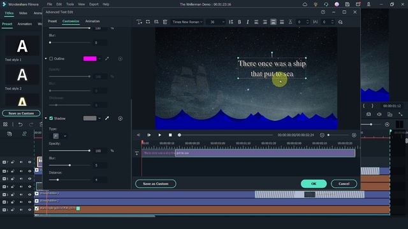
Task: Click the volume icon under main preview
Action: point(379,114)
